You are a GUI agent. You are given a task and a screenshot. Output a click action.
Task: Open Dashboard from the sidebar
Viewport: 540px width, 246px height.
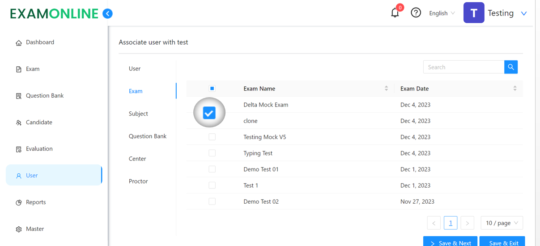(x=40, y=42)
